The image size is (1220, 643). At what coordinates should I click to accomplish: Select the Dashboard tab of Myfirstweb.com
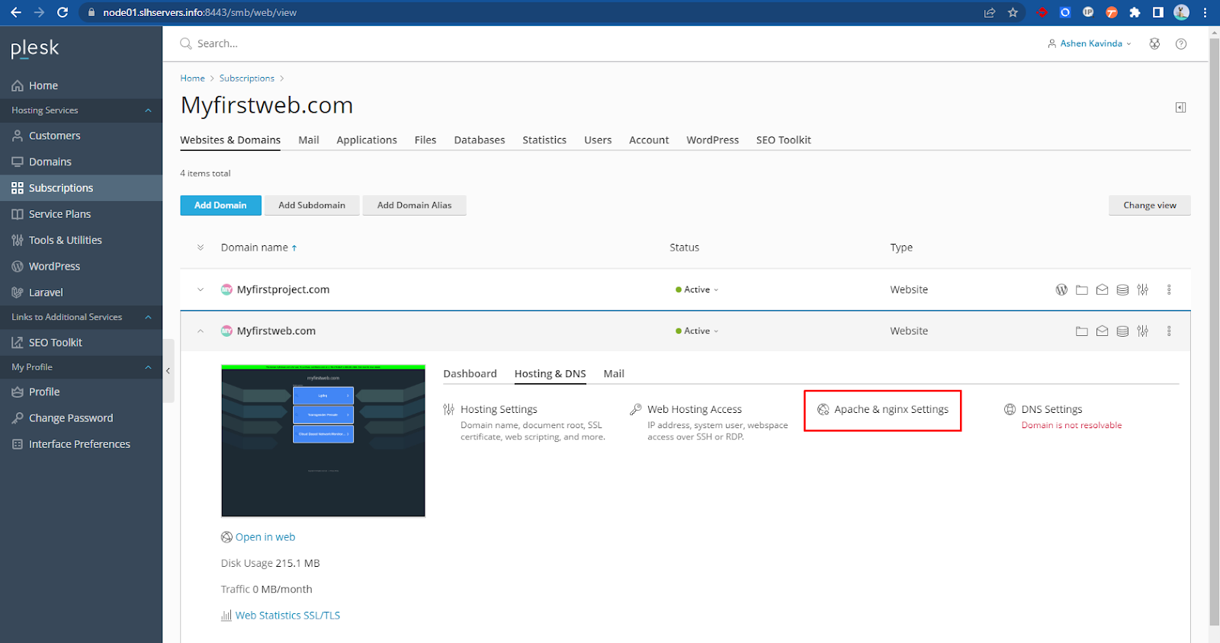[x=470, y=374]
